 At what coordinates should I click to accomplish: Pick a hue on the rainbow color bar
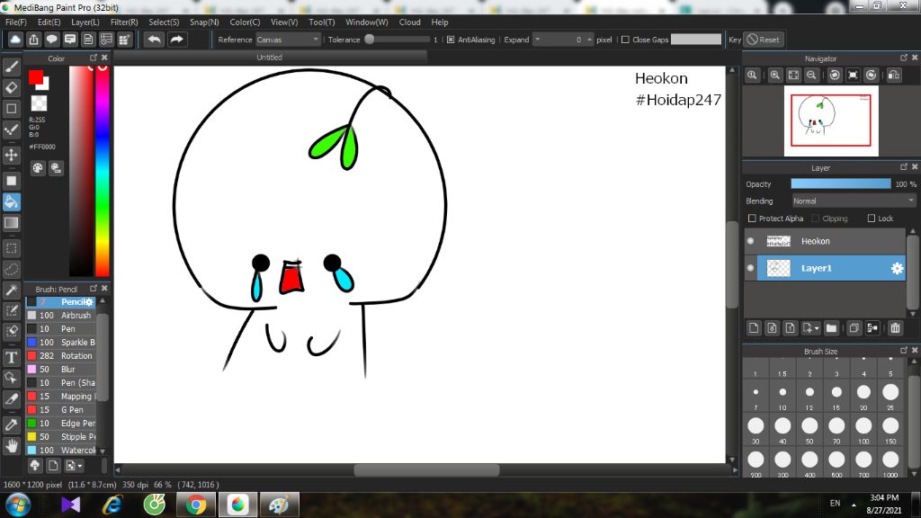(x=103, y=170)
